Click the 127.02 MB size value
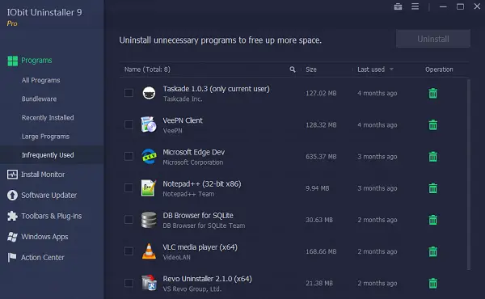 (x=321, y=94)
